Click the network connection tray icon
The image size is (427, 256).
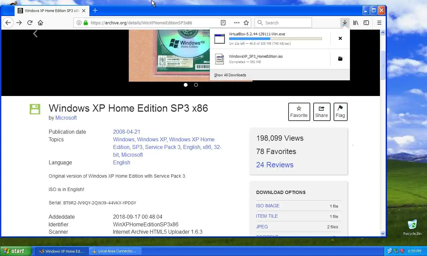coord(390,251)
